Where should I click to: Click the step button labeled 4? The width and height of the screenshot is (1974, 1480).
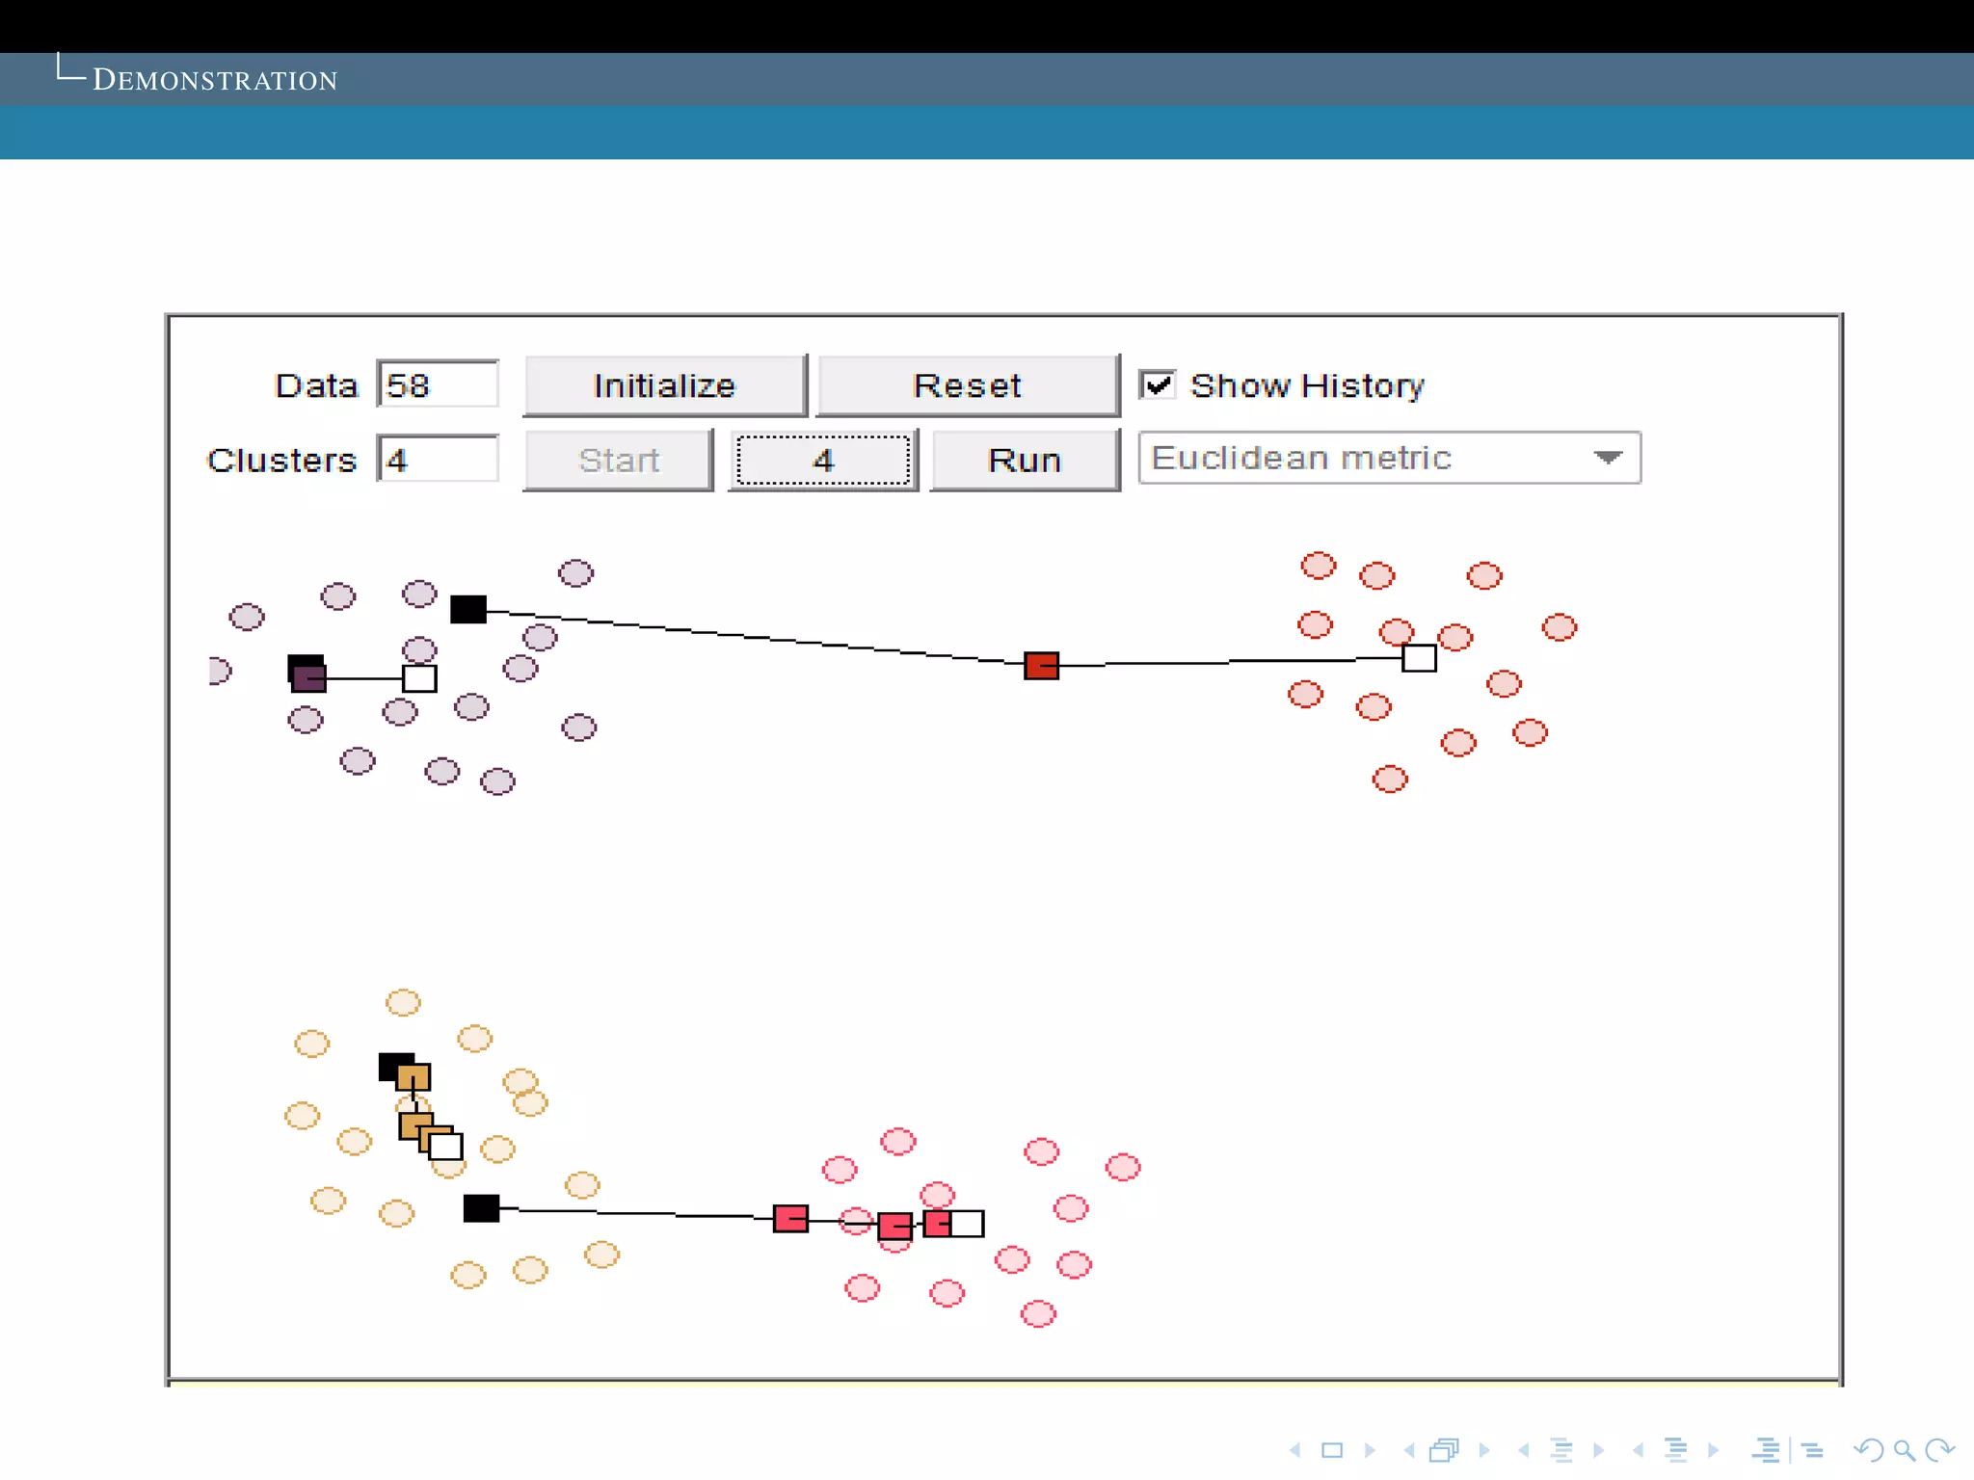(x=822, y=461)
